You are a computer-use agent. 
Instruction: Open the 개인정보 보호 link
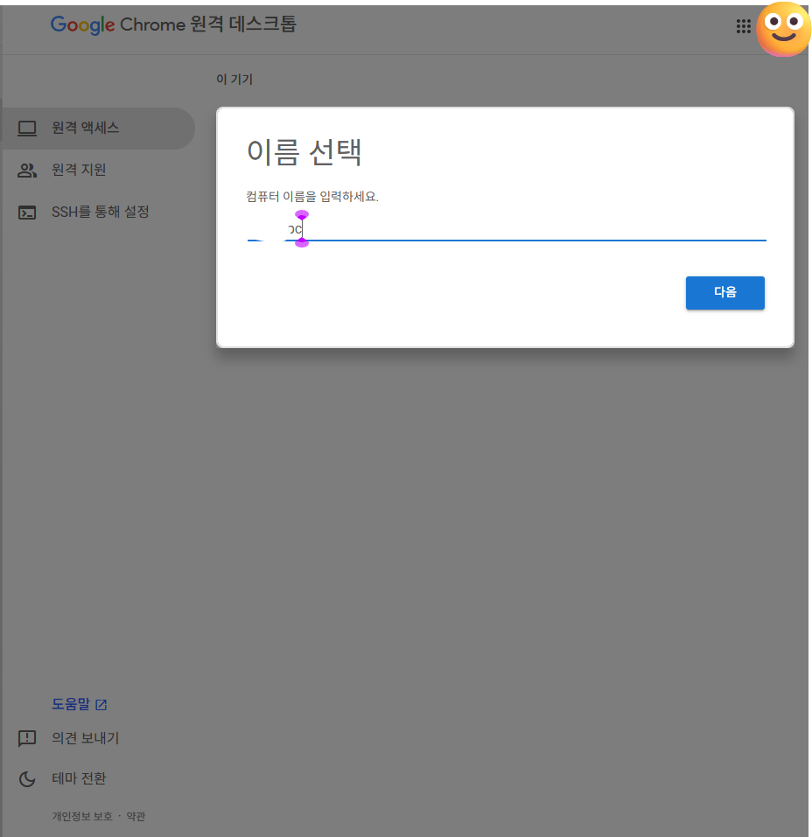pos(82,816)
